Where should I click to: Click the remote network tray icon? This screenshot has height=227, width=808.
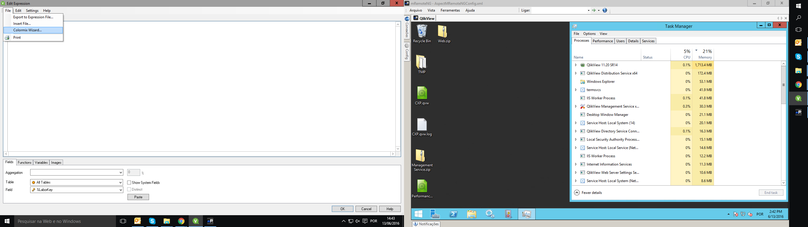(x=743, y=215)
